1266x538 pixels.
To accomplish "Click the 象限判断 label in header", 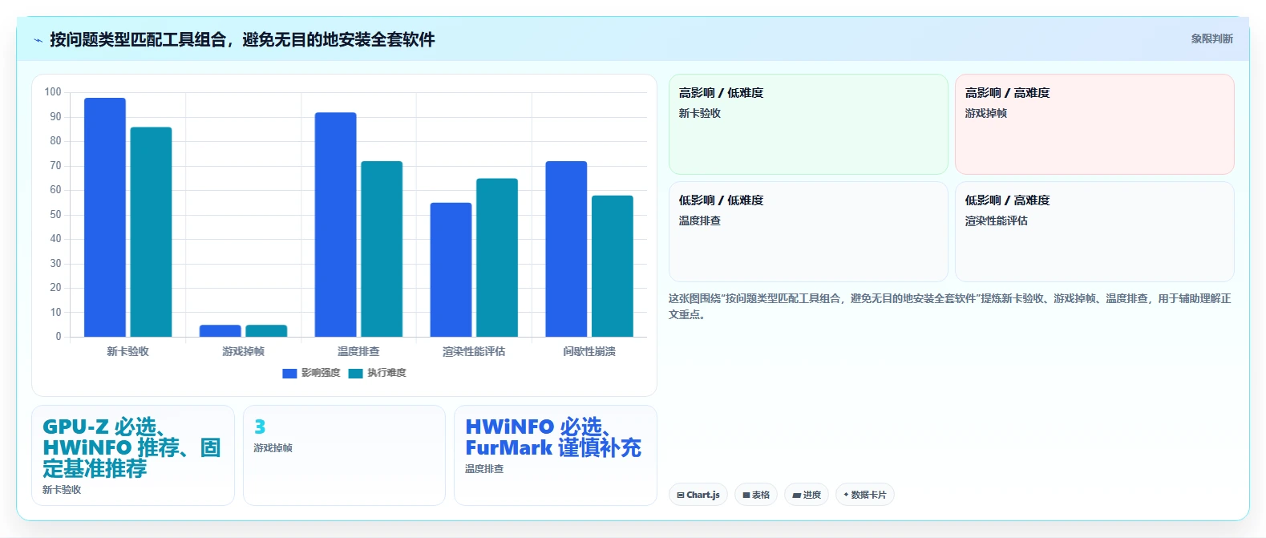I will coord(1211,38).
